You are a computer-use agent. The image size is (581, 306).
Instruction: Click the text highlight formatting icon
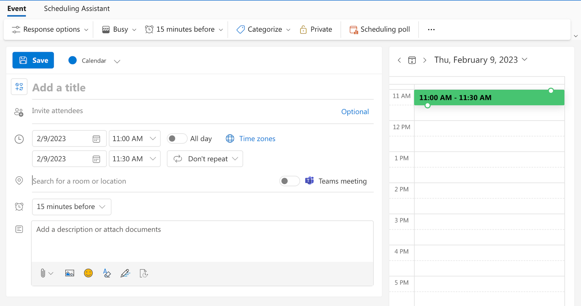coord(107,273)
